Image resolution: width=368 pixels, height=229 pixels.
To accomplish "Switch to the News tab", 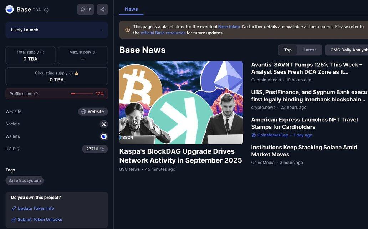I will [x=131, y=9].
